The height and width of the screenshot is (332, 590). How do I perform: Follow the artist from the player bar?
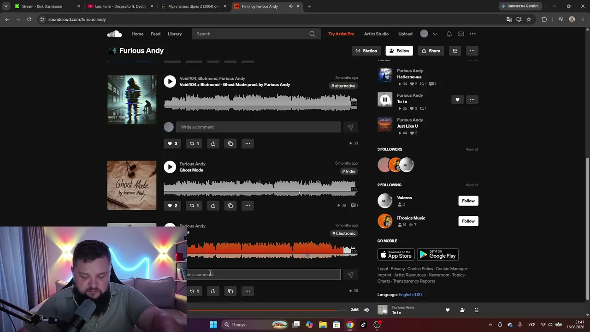coord(462,310)
